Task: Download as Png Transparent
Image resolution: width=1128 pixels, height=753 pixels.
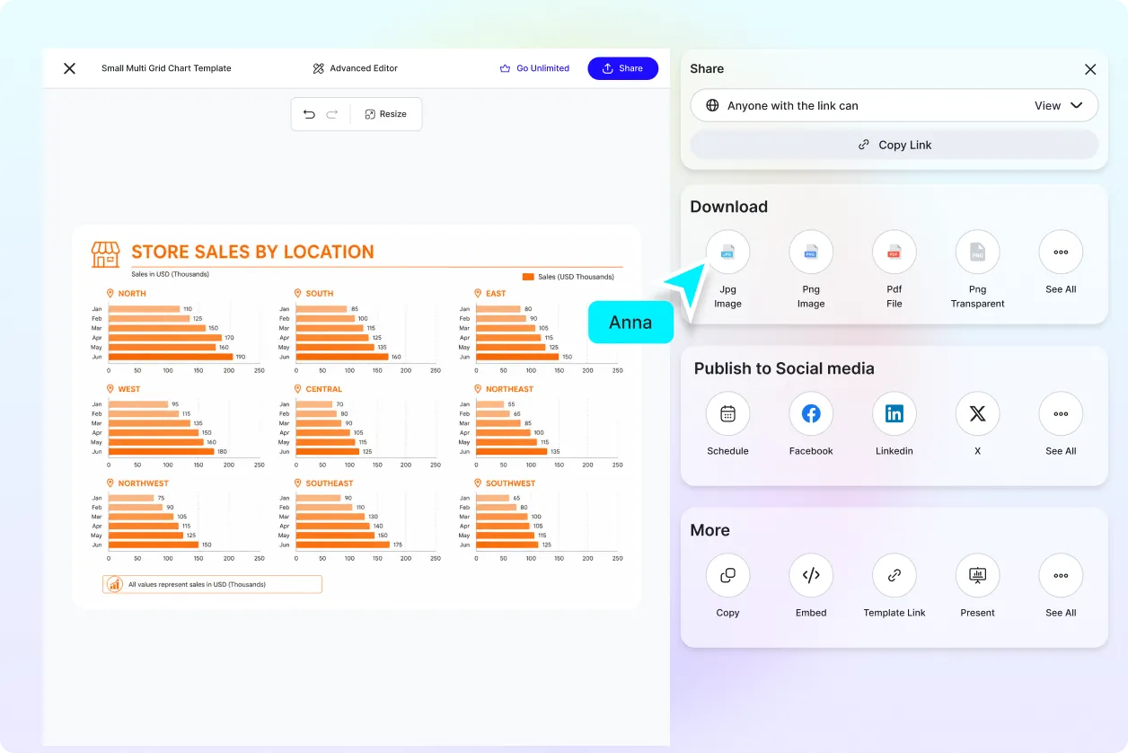Action: 977,252
